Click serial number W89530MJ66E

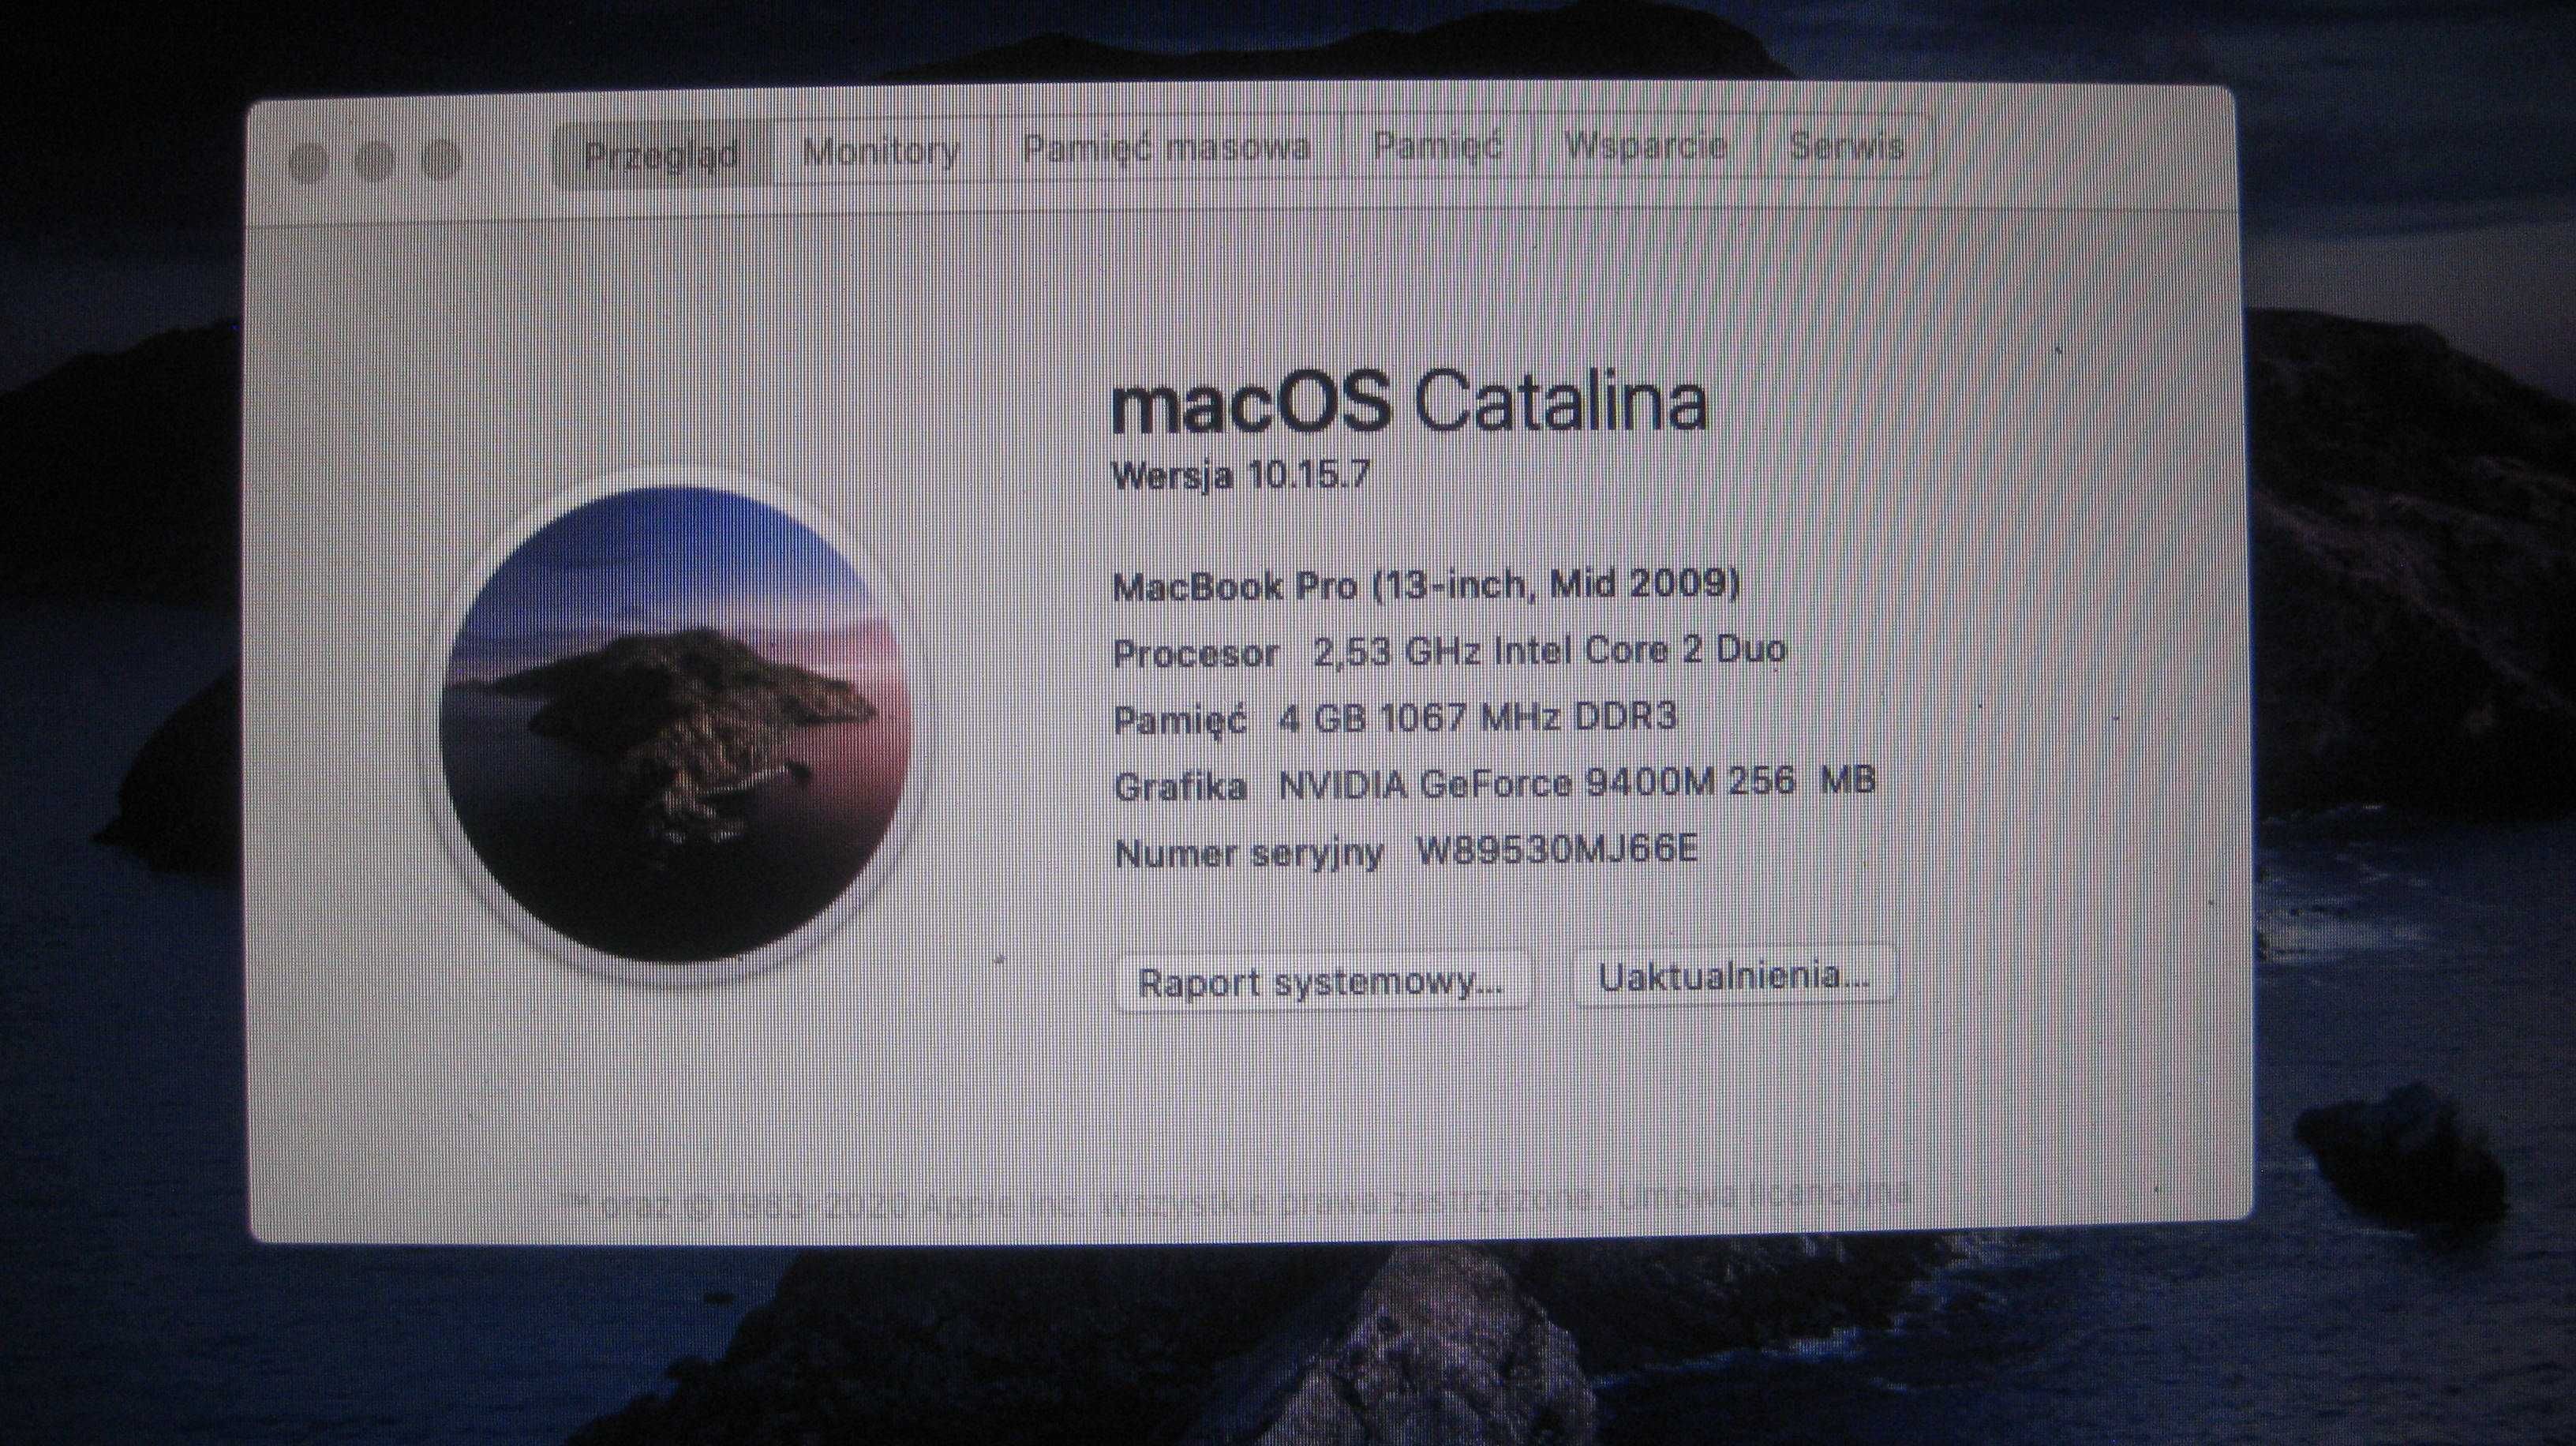1557,851
